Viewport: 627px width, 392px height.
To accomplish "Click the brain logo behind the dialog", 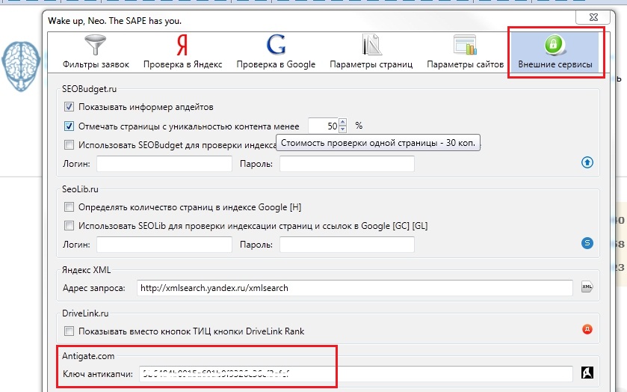I will coord(21,66).
